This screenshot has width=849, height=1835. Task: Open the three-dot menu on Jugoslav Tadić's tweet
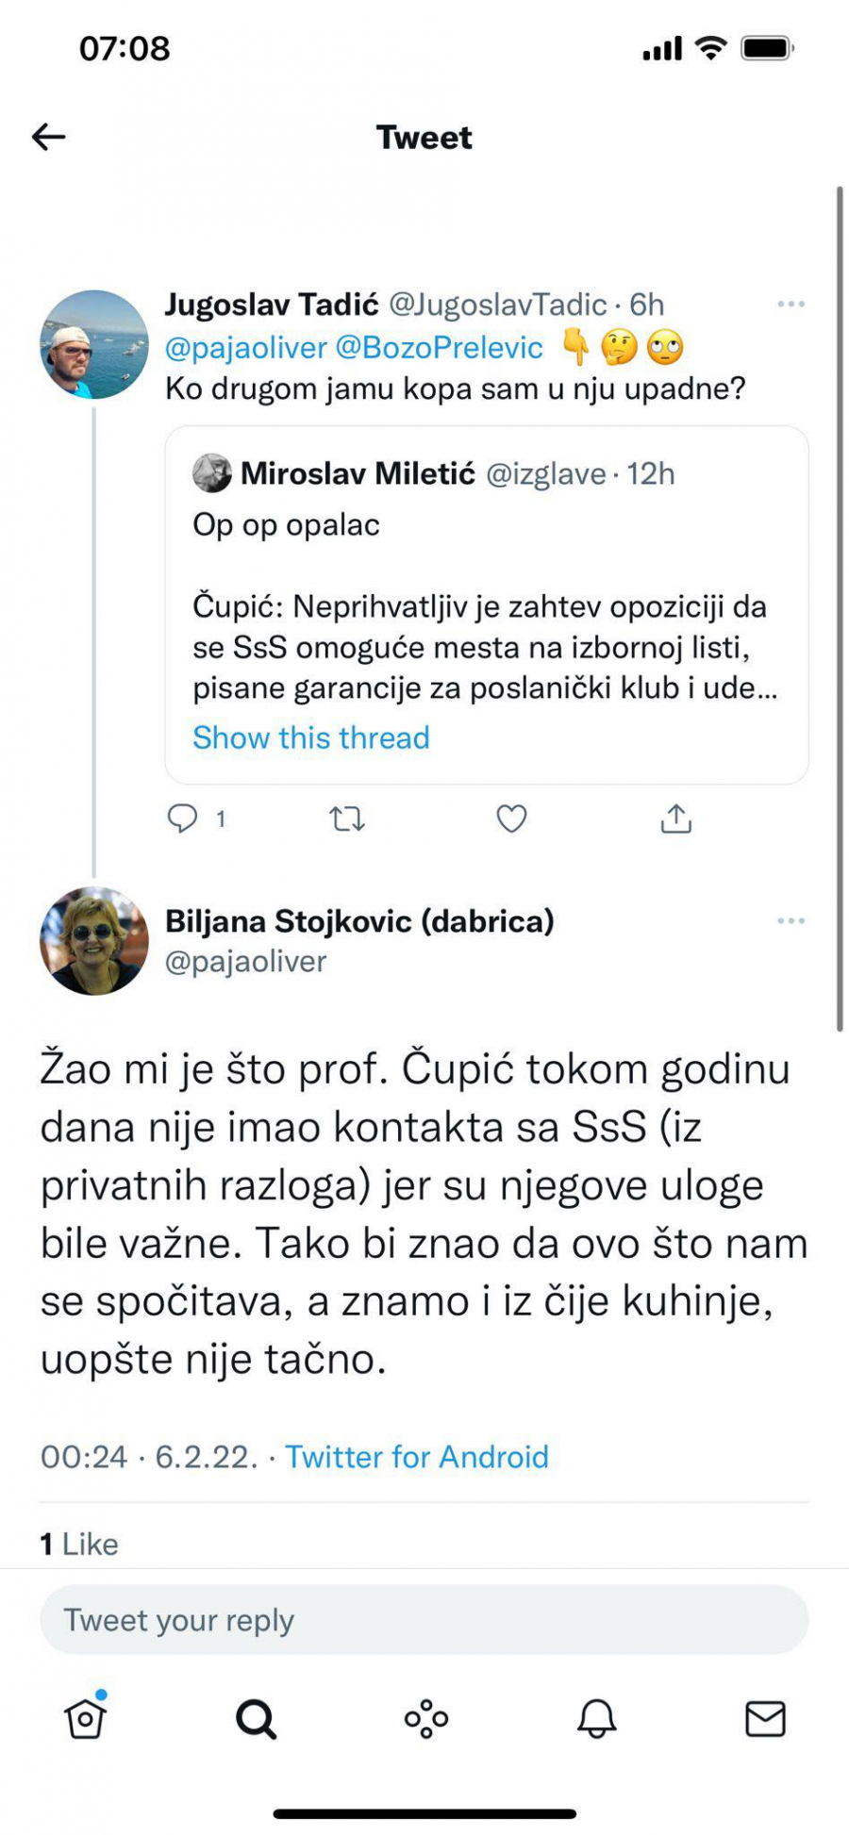791,302
